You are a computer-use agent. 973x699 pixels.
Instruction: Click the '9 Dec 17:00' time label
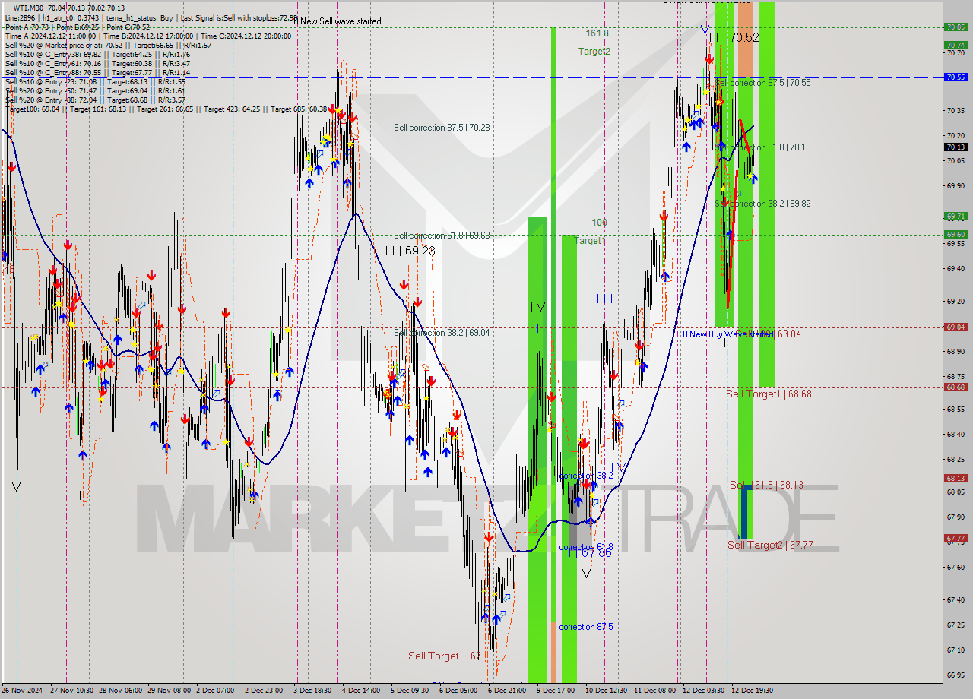click(556, 691)
